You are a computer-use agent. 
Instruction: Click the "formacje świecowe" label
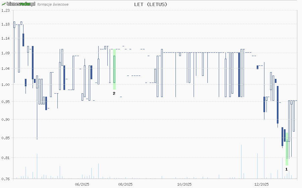pyautogui.click(x=53, y=5)
